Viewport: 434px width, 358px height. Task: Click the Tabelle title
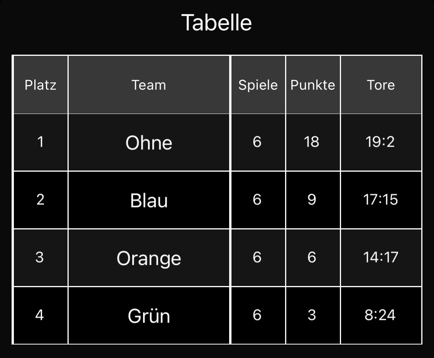click(x=216, y=23)
